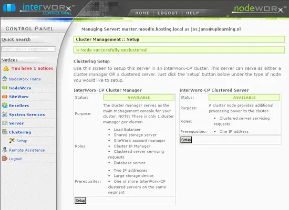The width and height of the screenshot is (289, 210).
Task: Open the Remote Assistance link
Action: [x=27, y=150]
